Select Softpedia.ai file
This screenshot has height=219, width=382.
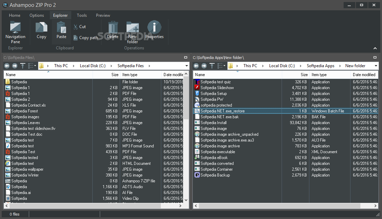tap(94, 193)
